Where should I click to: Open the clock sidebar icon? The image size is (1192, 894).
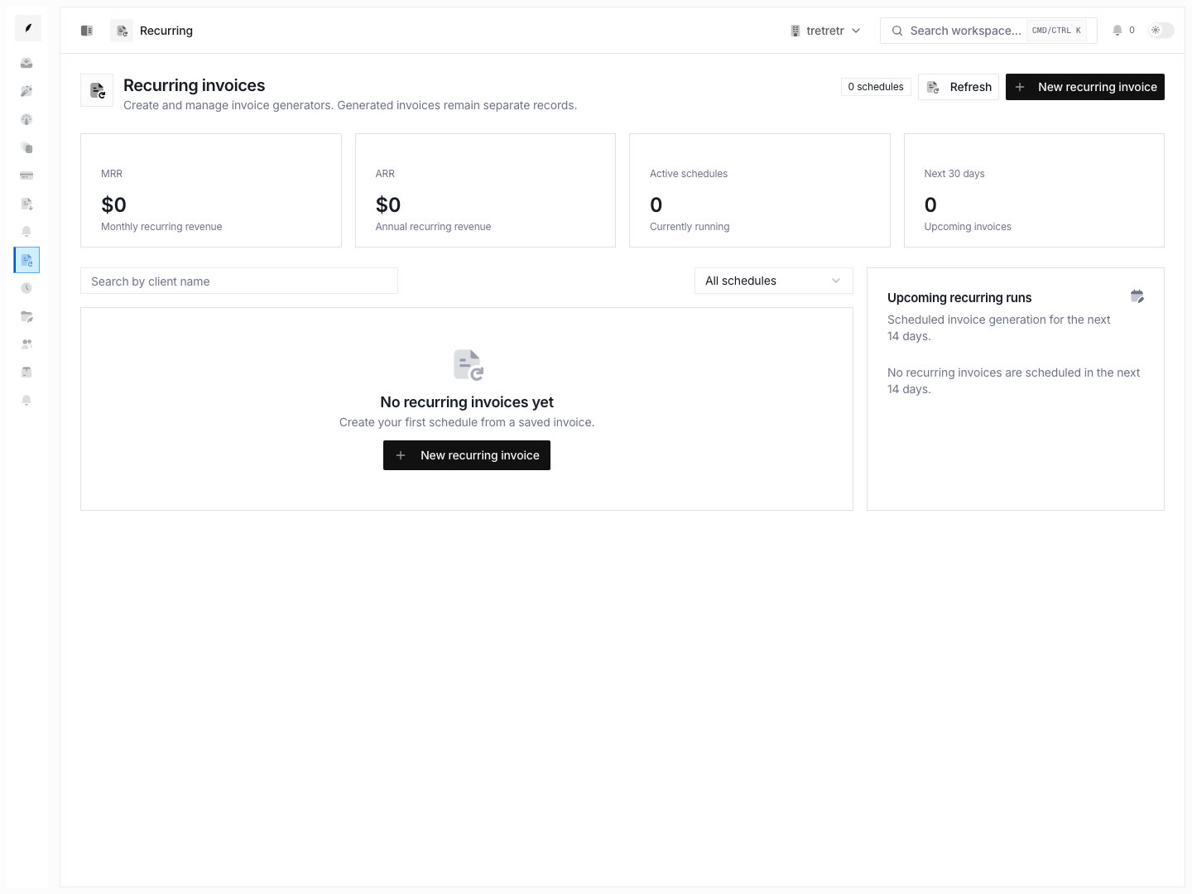(x=26, y=288)
